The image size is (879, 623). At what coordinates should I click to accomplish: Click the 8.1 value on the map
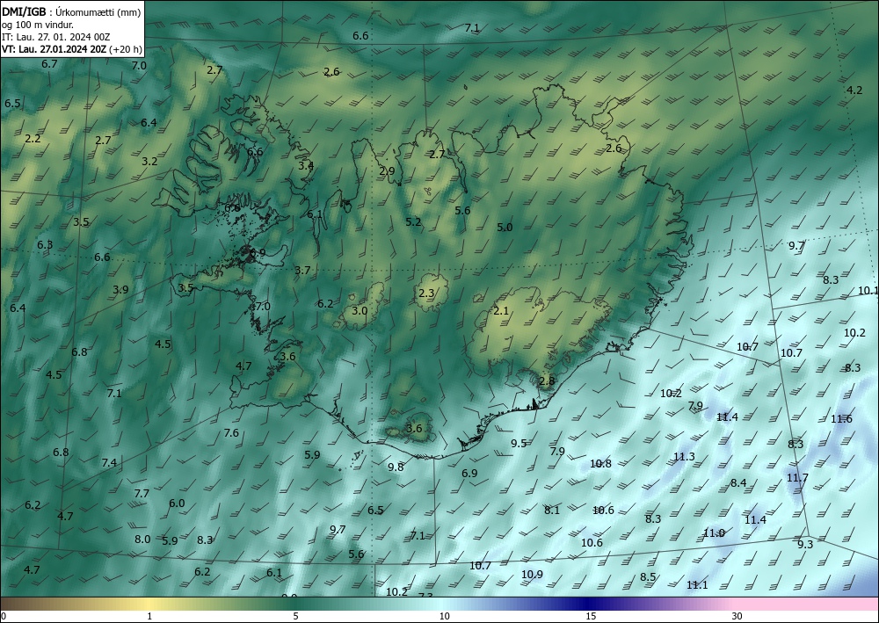pos(552,510)
